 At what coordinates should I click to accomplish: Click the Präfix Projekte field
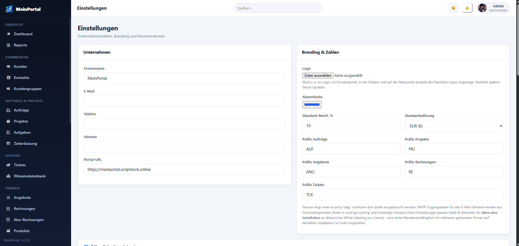[454, 149]
